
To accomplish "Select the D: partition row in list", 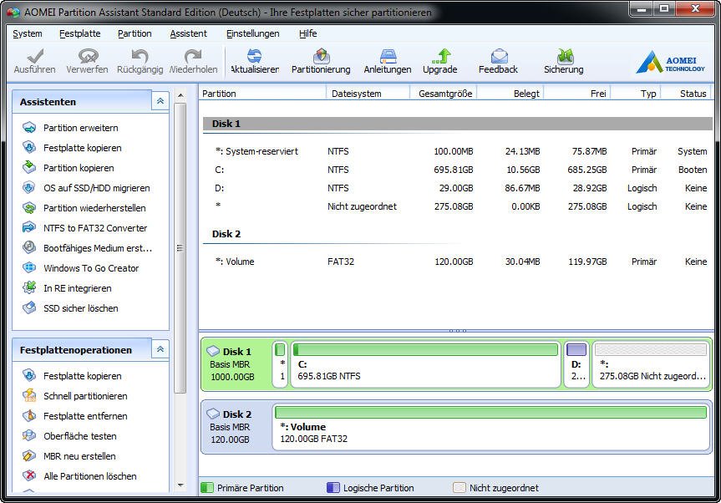I will point(458,188).
